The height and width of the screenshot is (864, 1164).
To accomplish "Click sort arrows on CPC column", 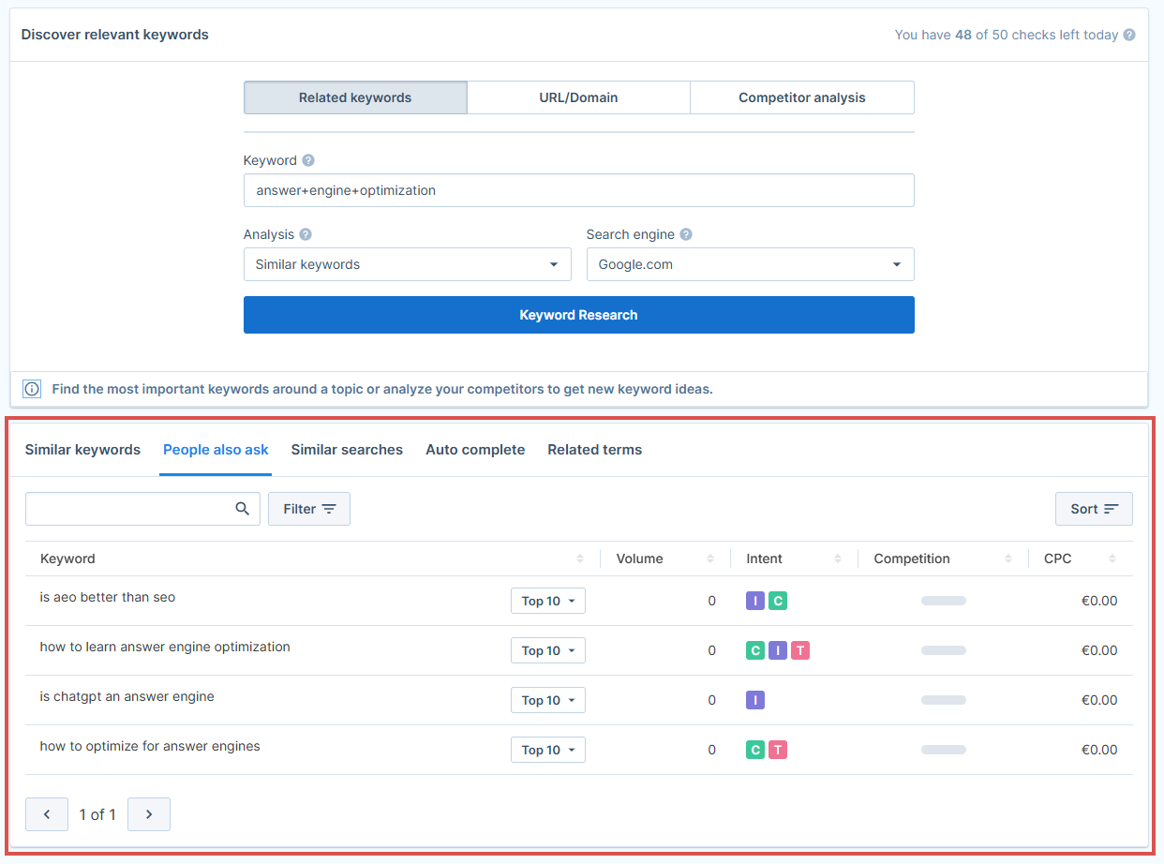I will tap(1112, 559).
